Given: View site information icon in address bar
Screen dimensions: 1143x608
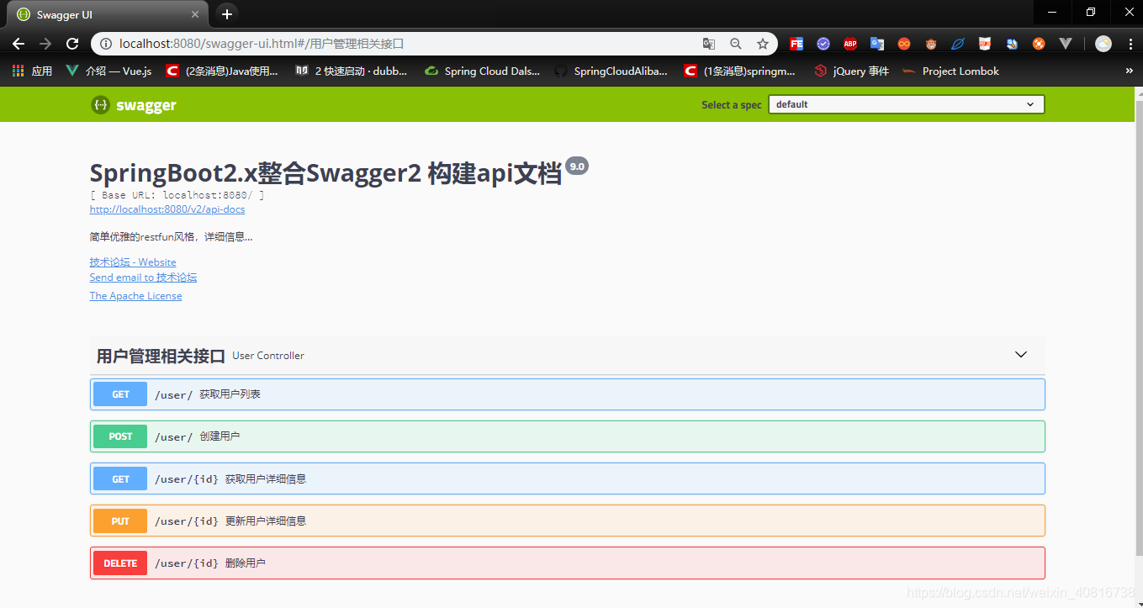Looking at the screenshot, I should pos(105,44).
